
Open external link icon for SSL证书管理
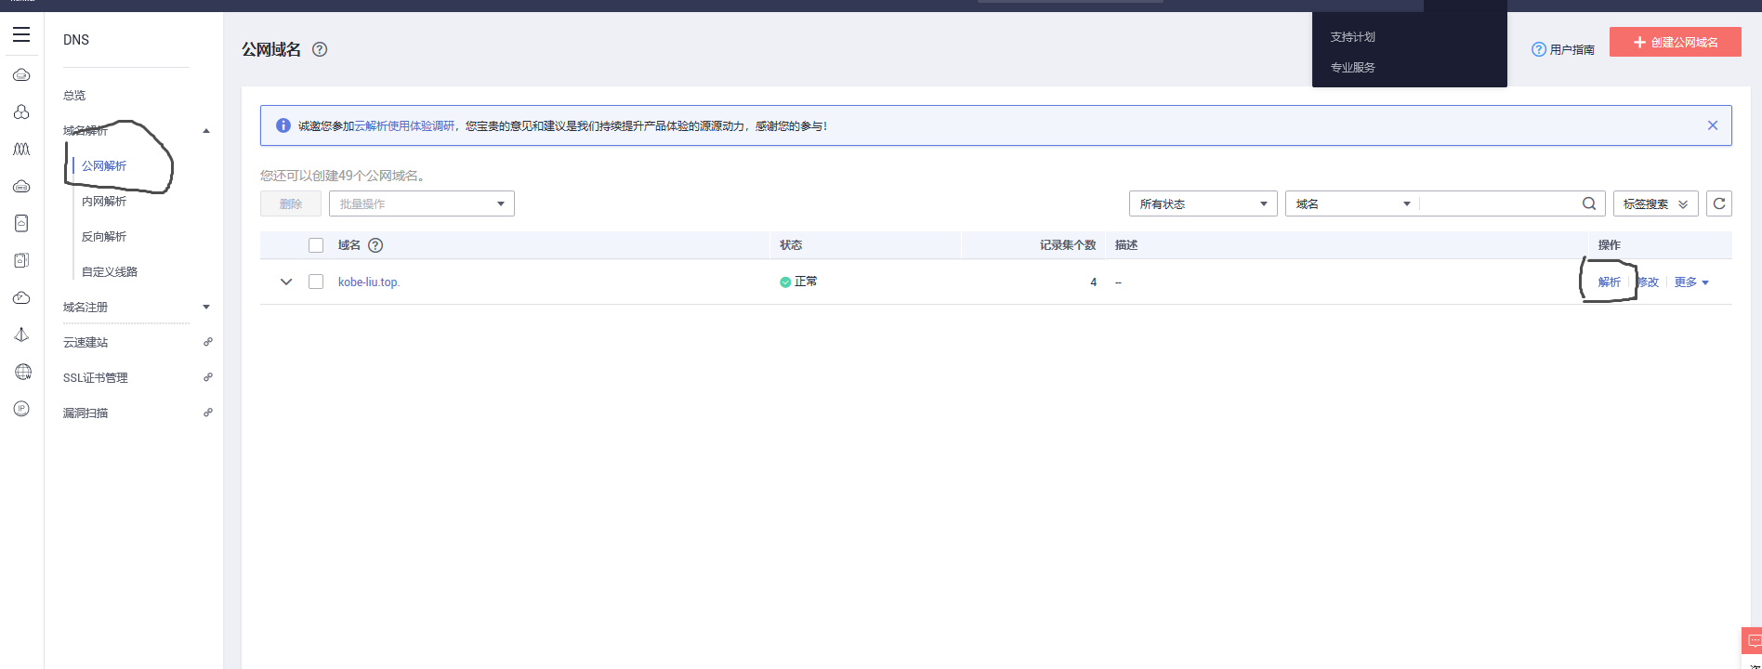(x=208, y=377)
